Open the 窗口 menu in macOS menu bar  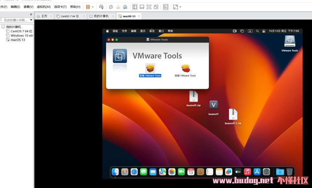click(x=161, y=31)
